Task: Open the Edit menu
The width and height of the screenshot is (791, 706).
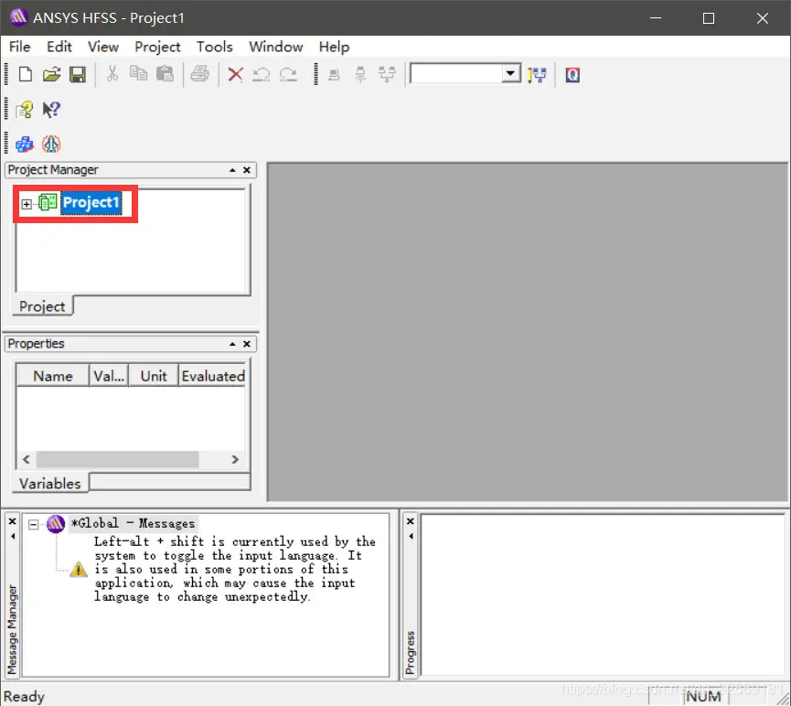Action: [59, 47]
